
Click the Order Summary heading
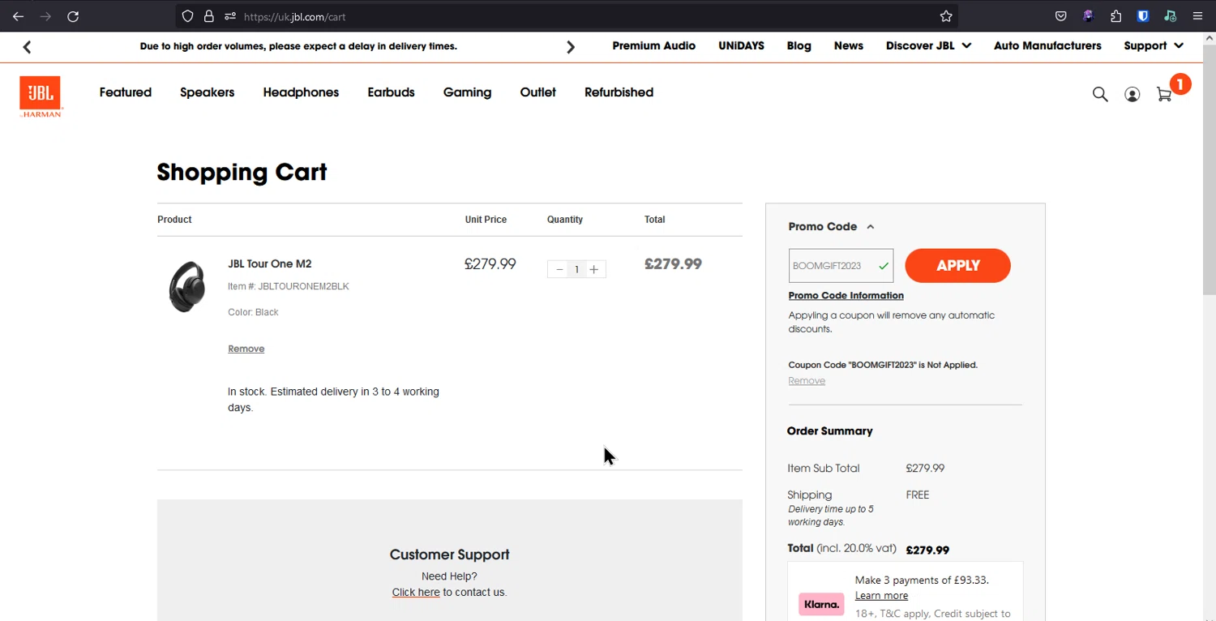(x=829, y=431)
